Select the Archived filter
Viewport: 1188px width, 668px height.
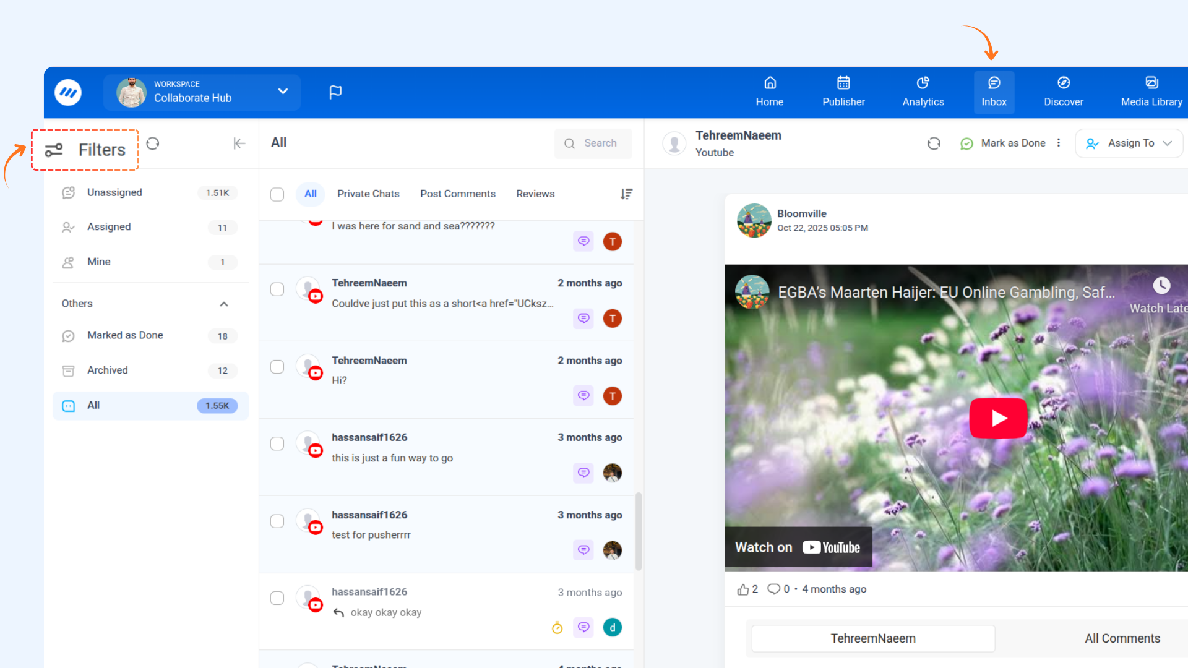pyautogui.click(x=150, y=370)
